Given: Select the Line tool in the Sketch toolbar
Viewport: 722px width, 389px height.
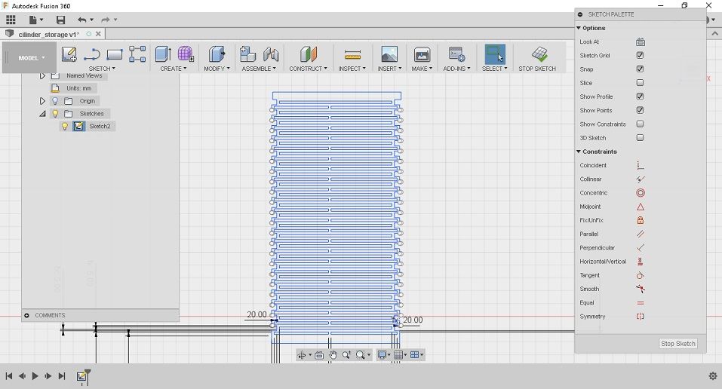Looking at the screenshot, I should 91,54.
